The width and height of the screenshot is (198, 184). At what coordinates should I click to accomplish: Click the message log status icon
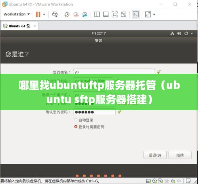coord(188,181)
